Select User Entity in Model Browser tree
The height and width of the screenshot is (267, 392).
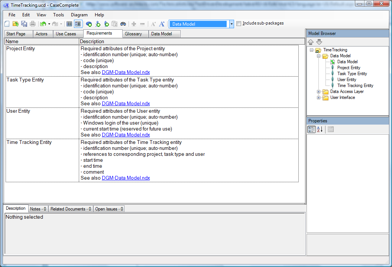(347, 80)
